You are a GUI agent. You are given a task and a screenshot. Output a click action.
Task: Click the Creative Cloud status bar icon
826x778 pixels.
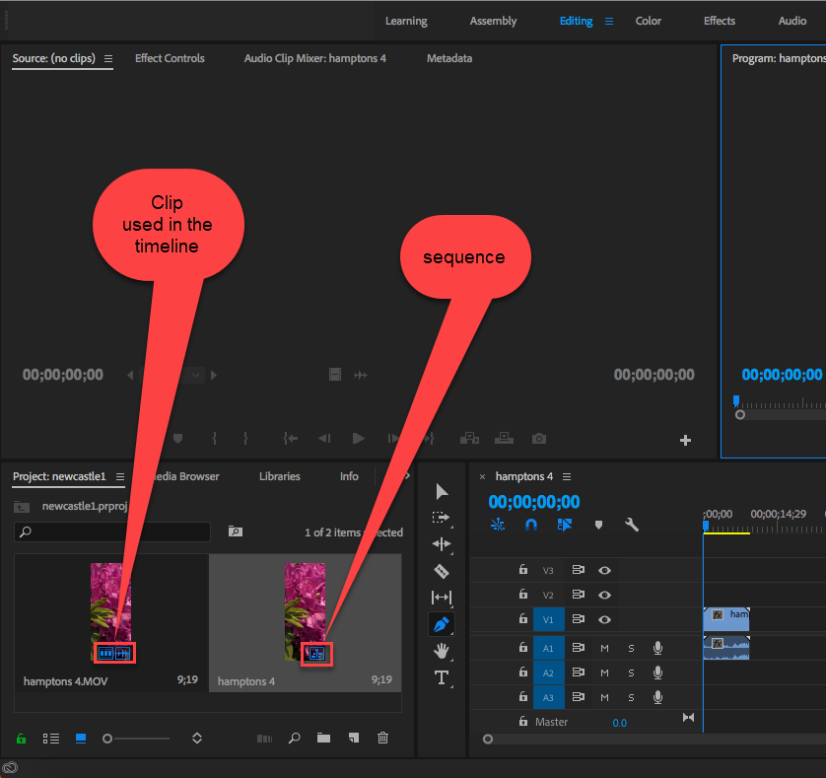click(10, 767)
